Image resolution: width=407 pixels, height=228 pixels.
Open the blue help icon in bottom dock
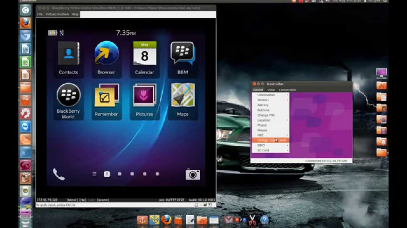click(x=265, y=220)
